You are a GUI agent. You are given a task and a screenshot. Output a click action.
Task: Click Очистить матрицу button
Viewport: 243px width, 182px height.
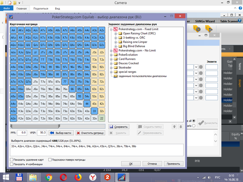tap(91, 133)
